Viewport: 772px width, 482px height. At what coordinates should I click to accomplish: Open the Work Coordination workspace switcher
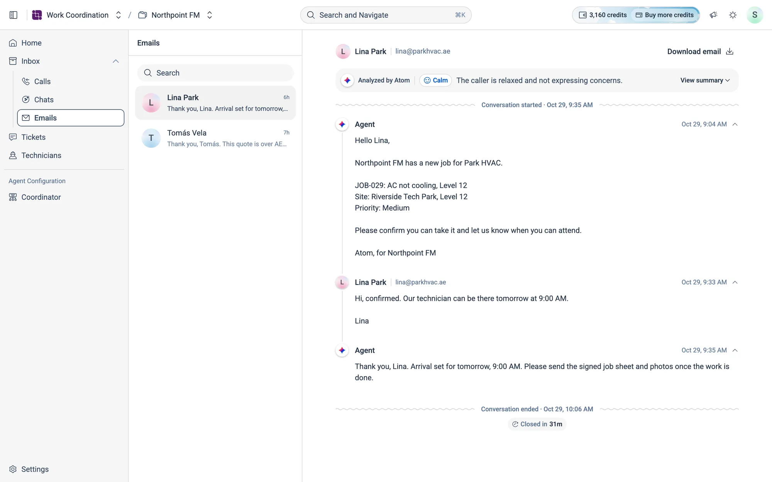(x=119, y=15)
